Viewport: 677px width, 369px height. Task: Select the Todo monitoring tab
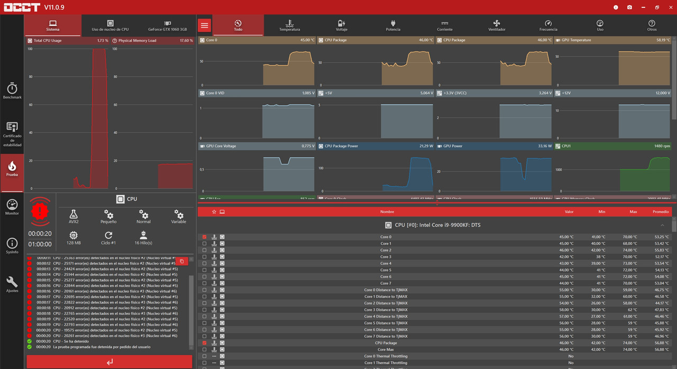(238, 25)
